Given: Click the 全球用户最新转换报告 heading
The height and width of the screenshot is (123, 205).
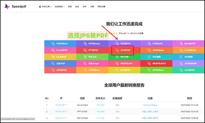Looking at the screenshot, I should click(x=124, y=85).
